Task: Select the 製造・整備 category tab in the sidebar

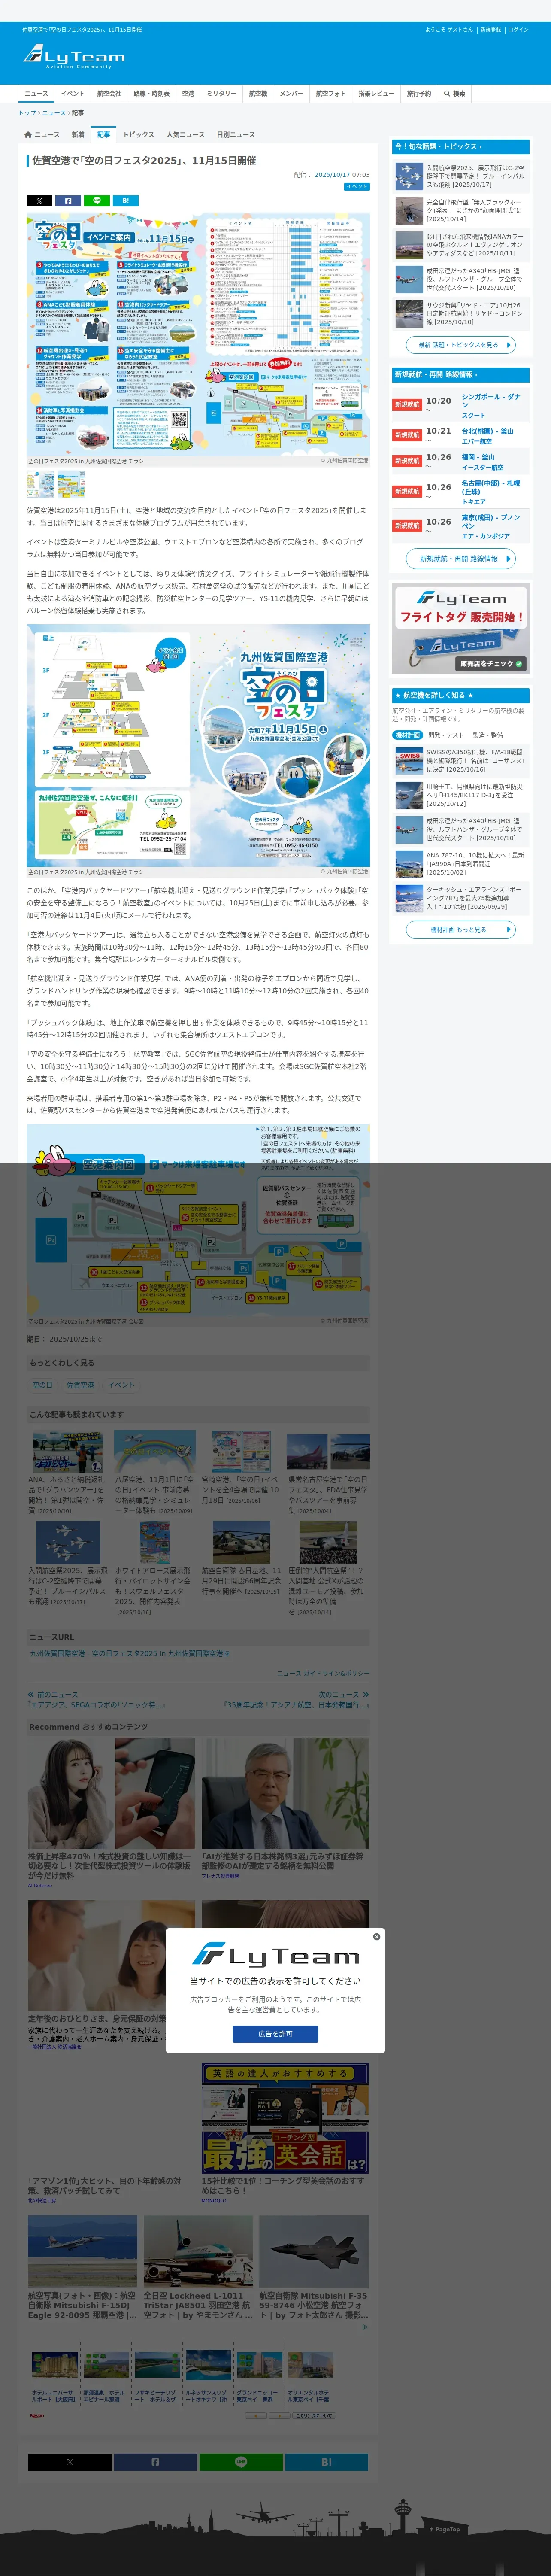Action: tap(488, 735)
